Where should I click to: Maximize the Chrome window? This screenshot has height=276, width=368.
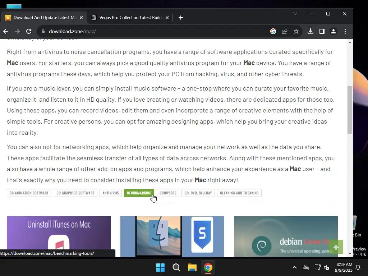click(x=328, y=14)
